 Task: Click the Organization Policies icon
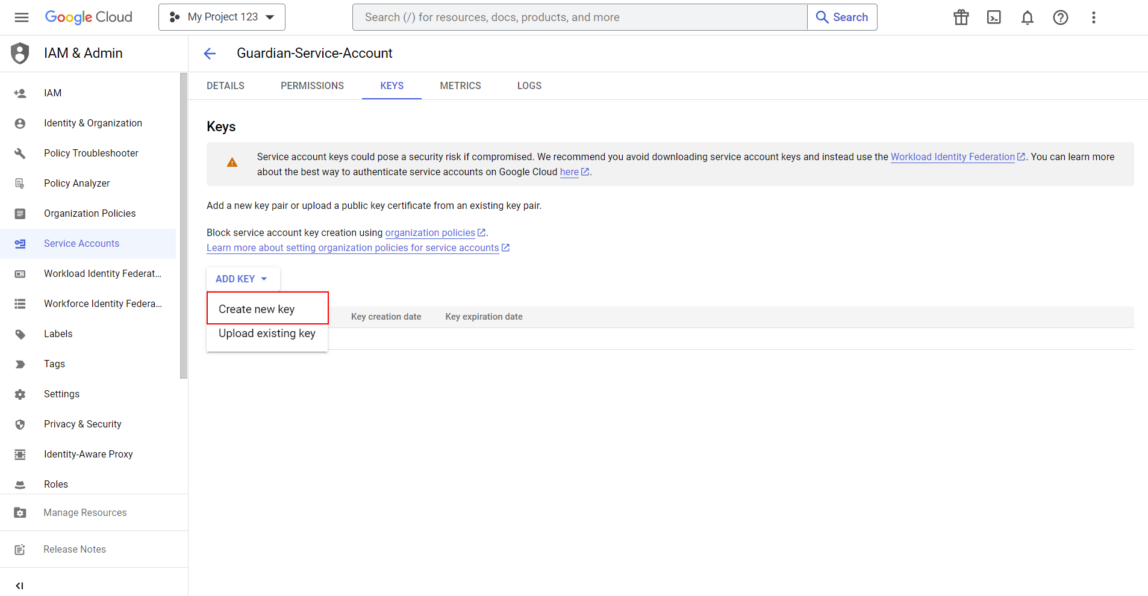tap(20, 214)
